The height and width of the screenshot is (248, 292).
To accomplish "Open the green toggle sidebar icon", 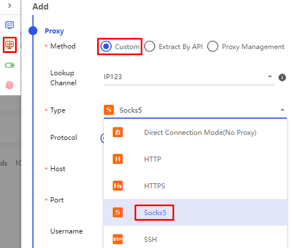I will pos(9,65).
